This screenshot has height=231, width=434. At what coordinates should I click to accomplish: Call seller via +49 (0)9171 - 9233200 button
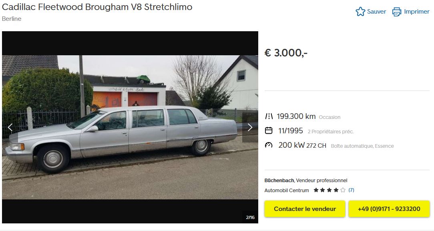pos(389,209)
